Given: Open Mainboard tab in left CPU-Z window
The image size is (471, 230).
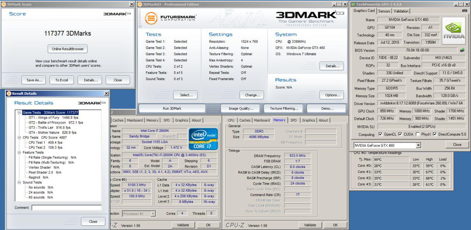Looking at the screenshot, I should (x=135, y=120).
